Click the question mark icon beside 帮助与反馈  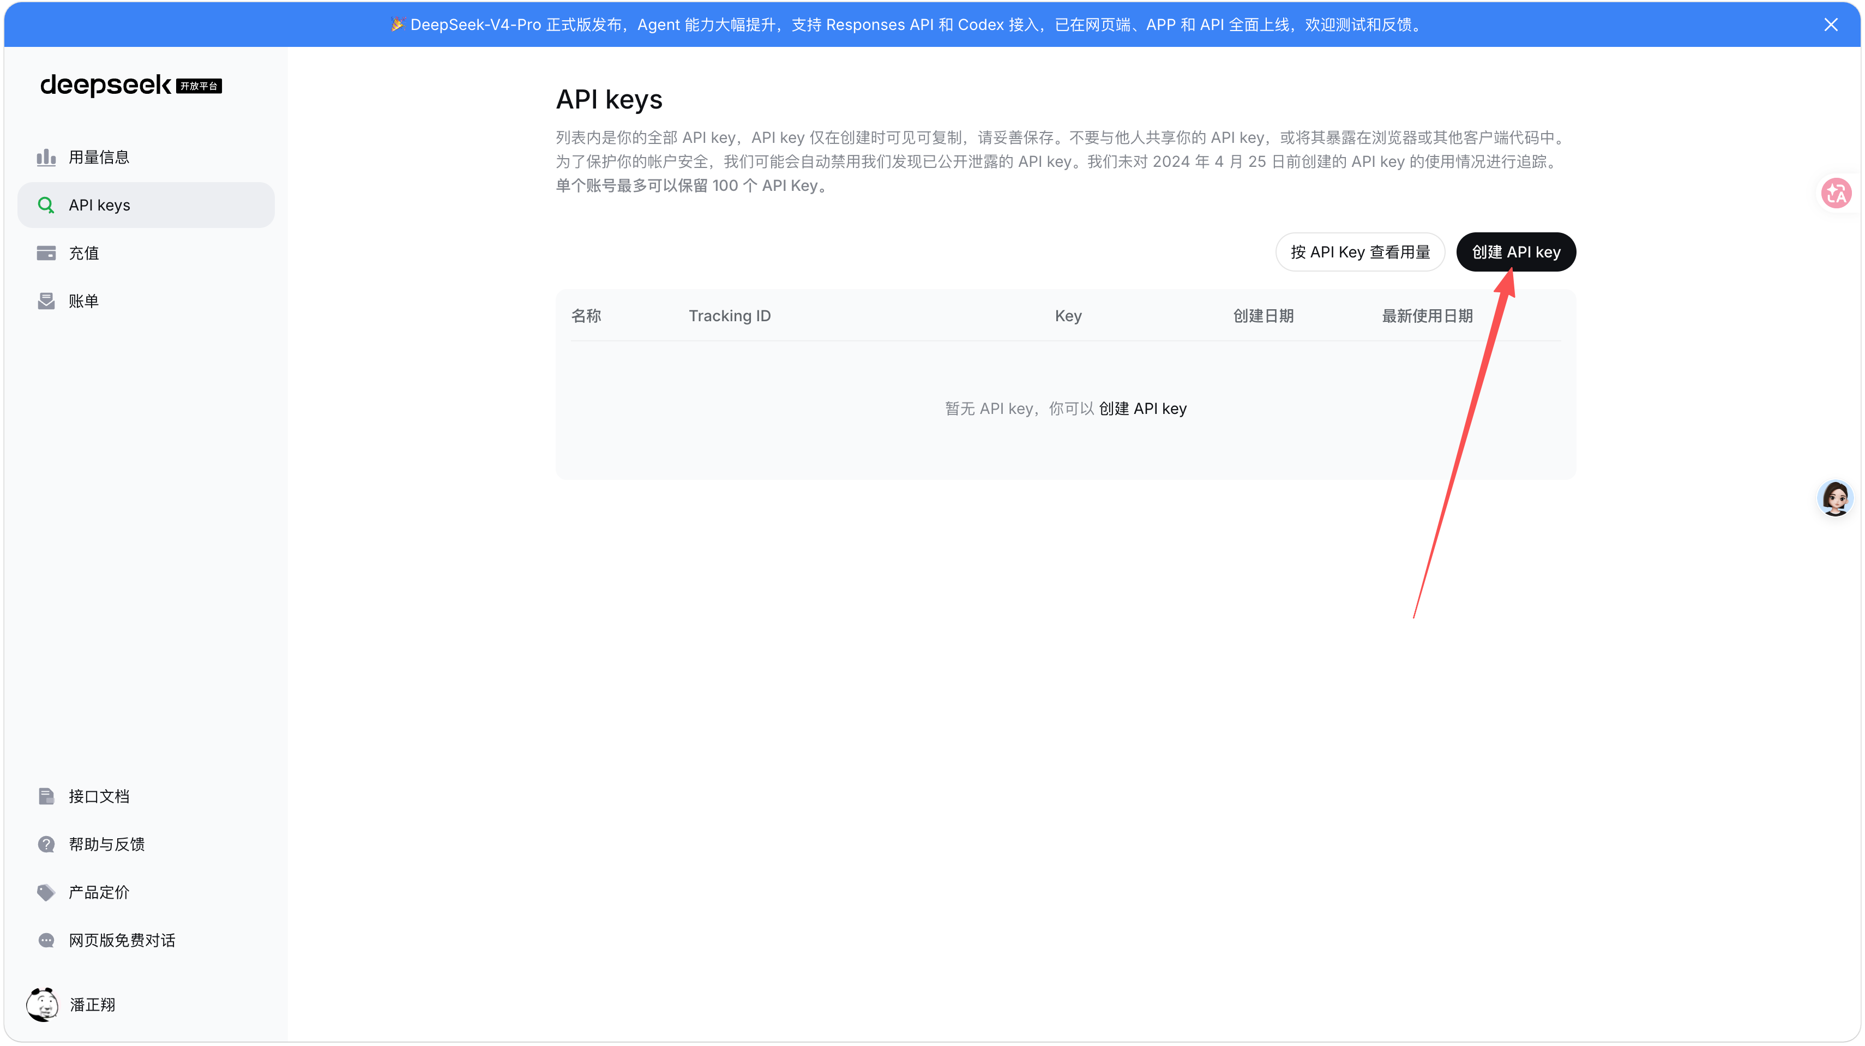coord(46,844)
